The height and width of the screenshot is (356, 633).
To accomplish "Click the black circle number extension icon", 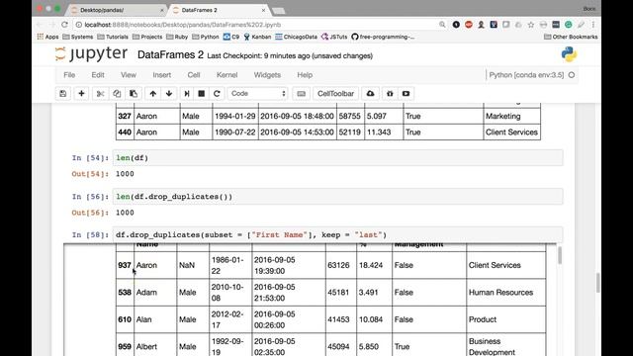I will click(x=456, y=25).
